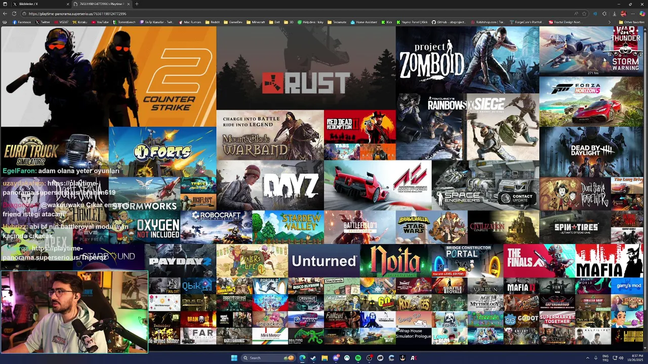Select the Stacklands tile
The height and width of the screenshot is (364, 648).
[x=342, y=286]
